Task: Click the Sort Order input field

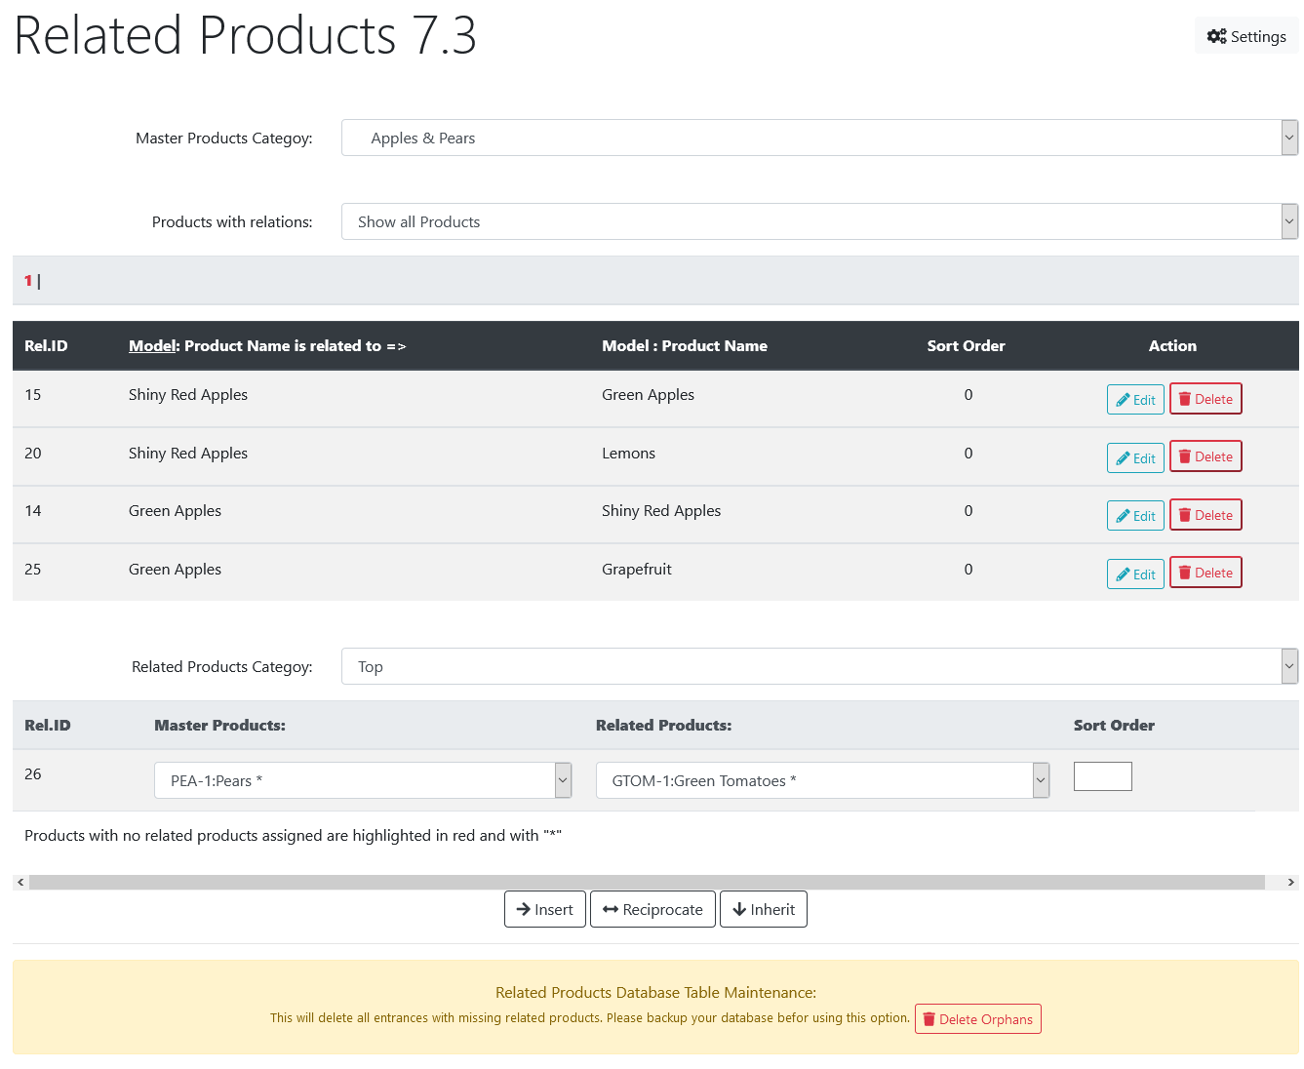Action: (x=1102, y=776)
